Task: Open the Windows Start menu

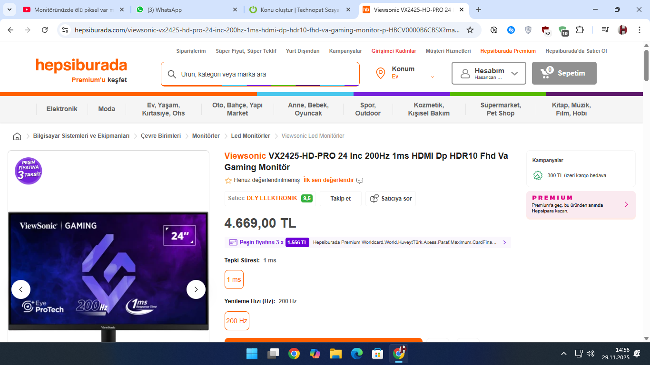Action: coord(252,354)
